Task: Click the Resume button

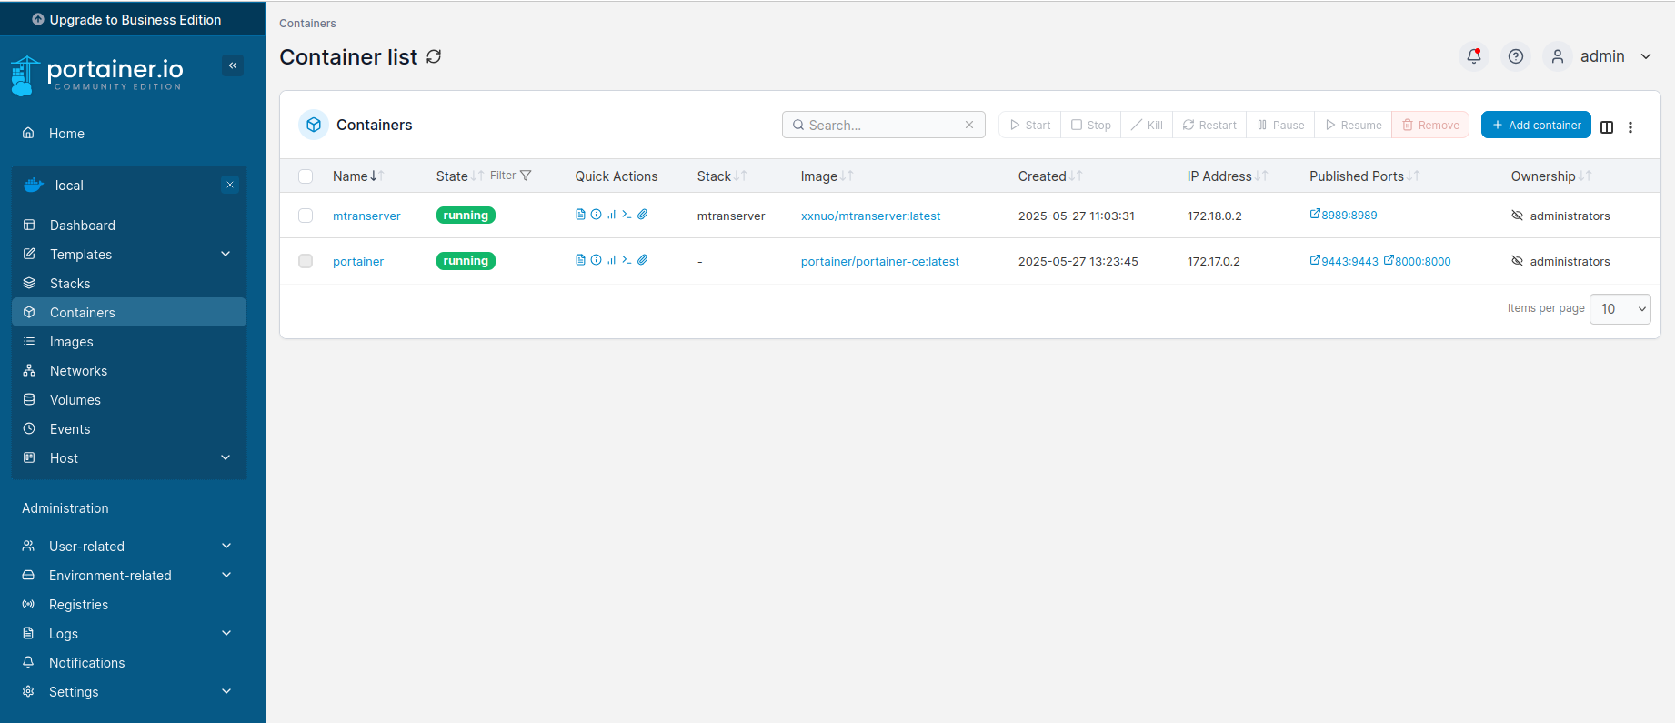Action: [1353, 125]
